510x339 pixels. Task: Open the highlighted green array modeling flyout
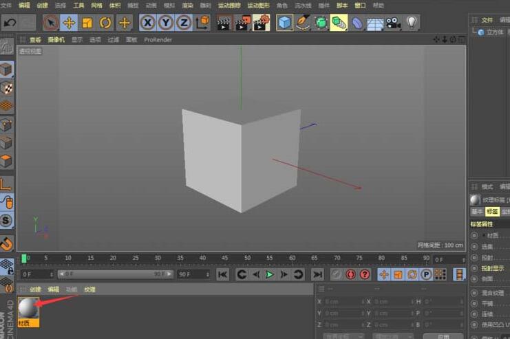(x=339, y=23)
